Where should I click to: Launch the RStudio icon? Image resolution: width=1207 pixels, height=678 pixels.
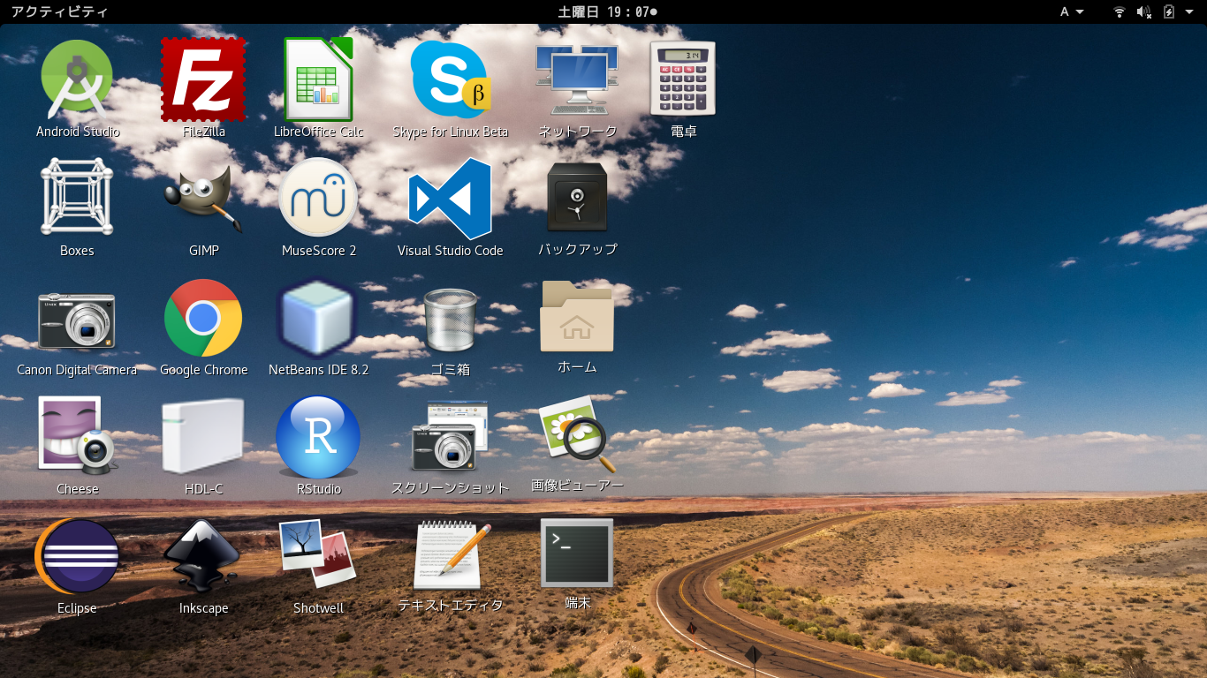(x=318, y=437)
